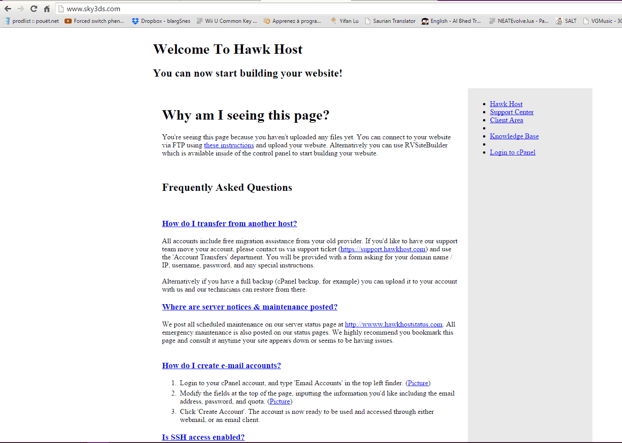Screen dimensions: 622x443
Task: Go back using the browser back arrow
Action: (x=8, y=9)
